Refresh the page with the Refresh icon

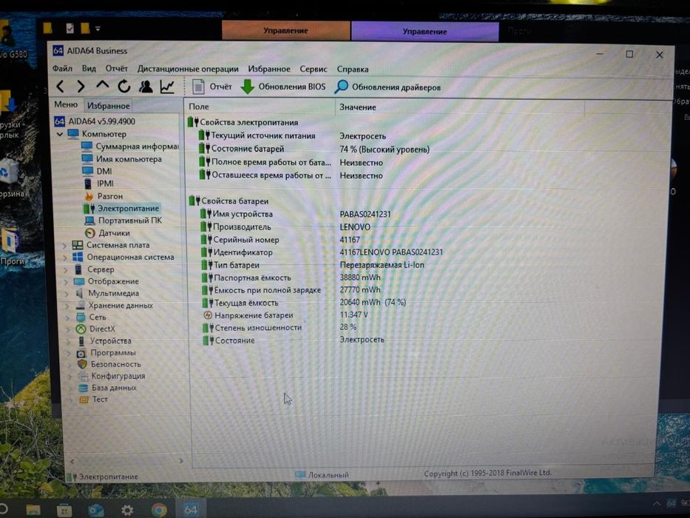click(x=124, y=87)
